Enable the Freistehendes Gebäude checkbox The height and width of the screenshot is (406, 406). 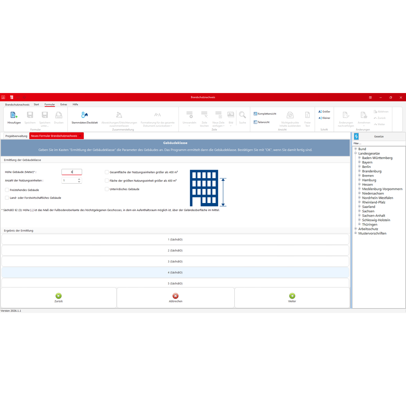click(7, 190)
